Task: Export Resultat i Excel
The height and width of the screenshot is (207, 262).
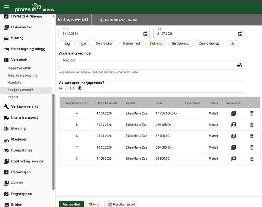Action: click(121, 204)
